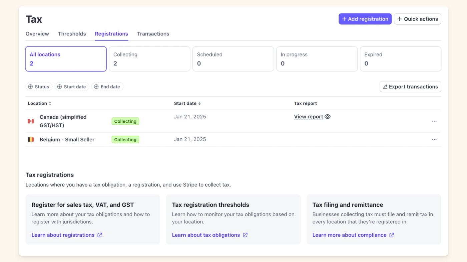Open the overflow menu for the Canada registration
The width and height of the screenshot is (467, 262).
coord(434,121)
